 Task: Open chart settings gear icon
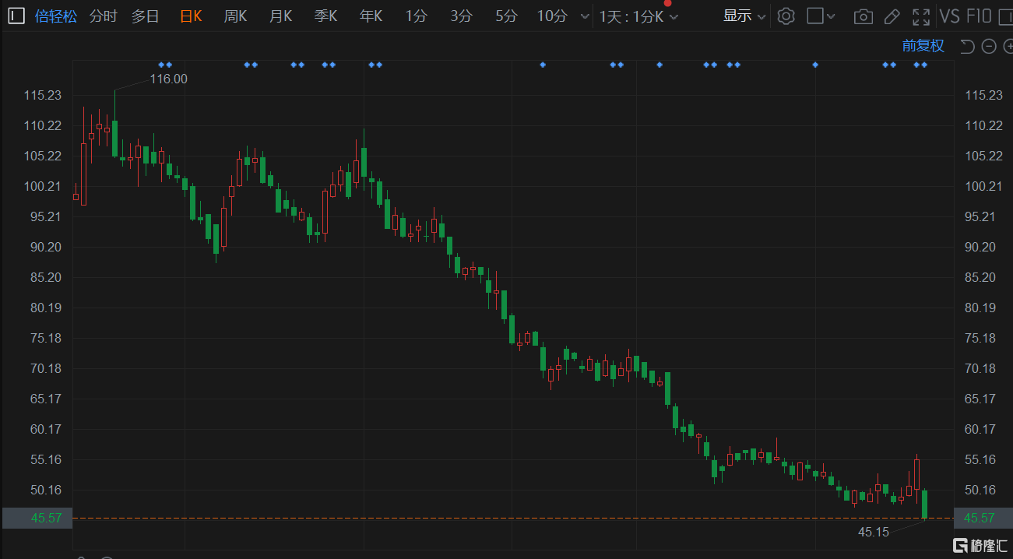pyautogui.click(x=786, y=16)
